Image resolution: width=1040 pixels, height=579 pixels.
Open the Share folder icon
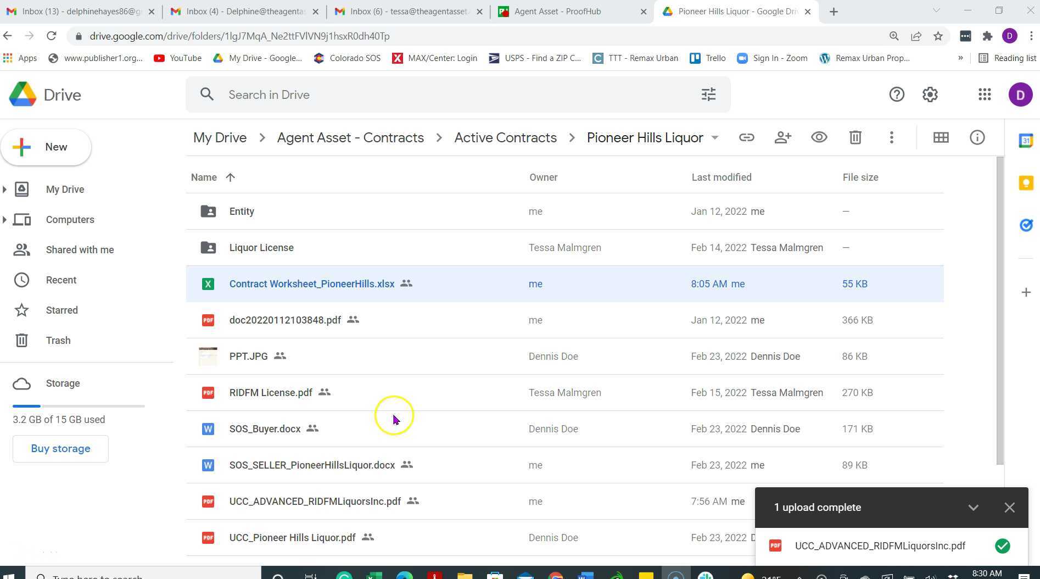click(782, 138)
